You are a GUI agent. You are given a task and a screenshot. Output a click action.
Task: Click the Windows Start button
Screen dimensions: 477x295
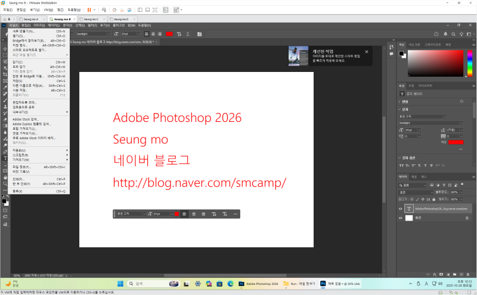click(120, 284)
